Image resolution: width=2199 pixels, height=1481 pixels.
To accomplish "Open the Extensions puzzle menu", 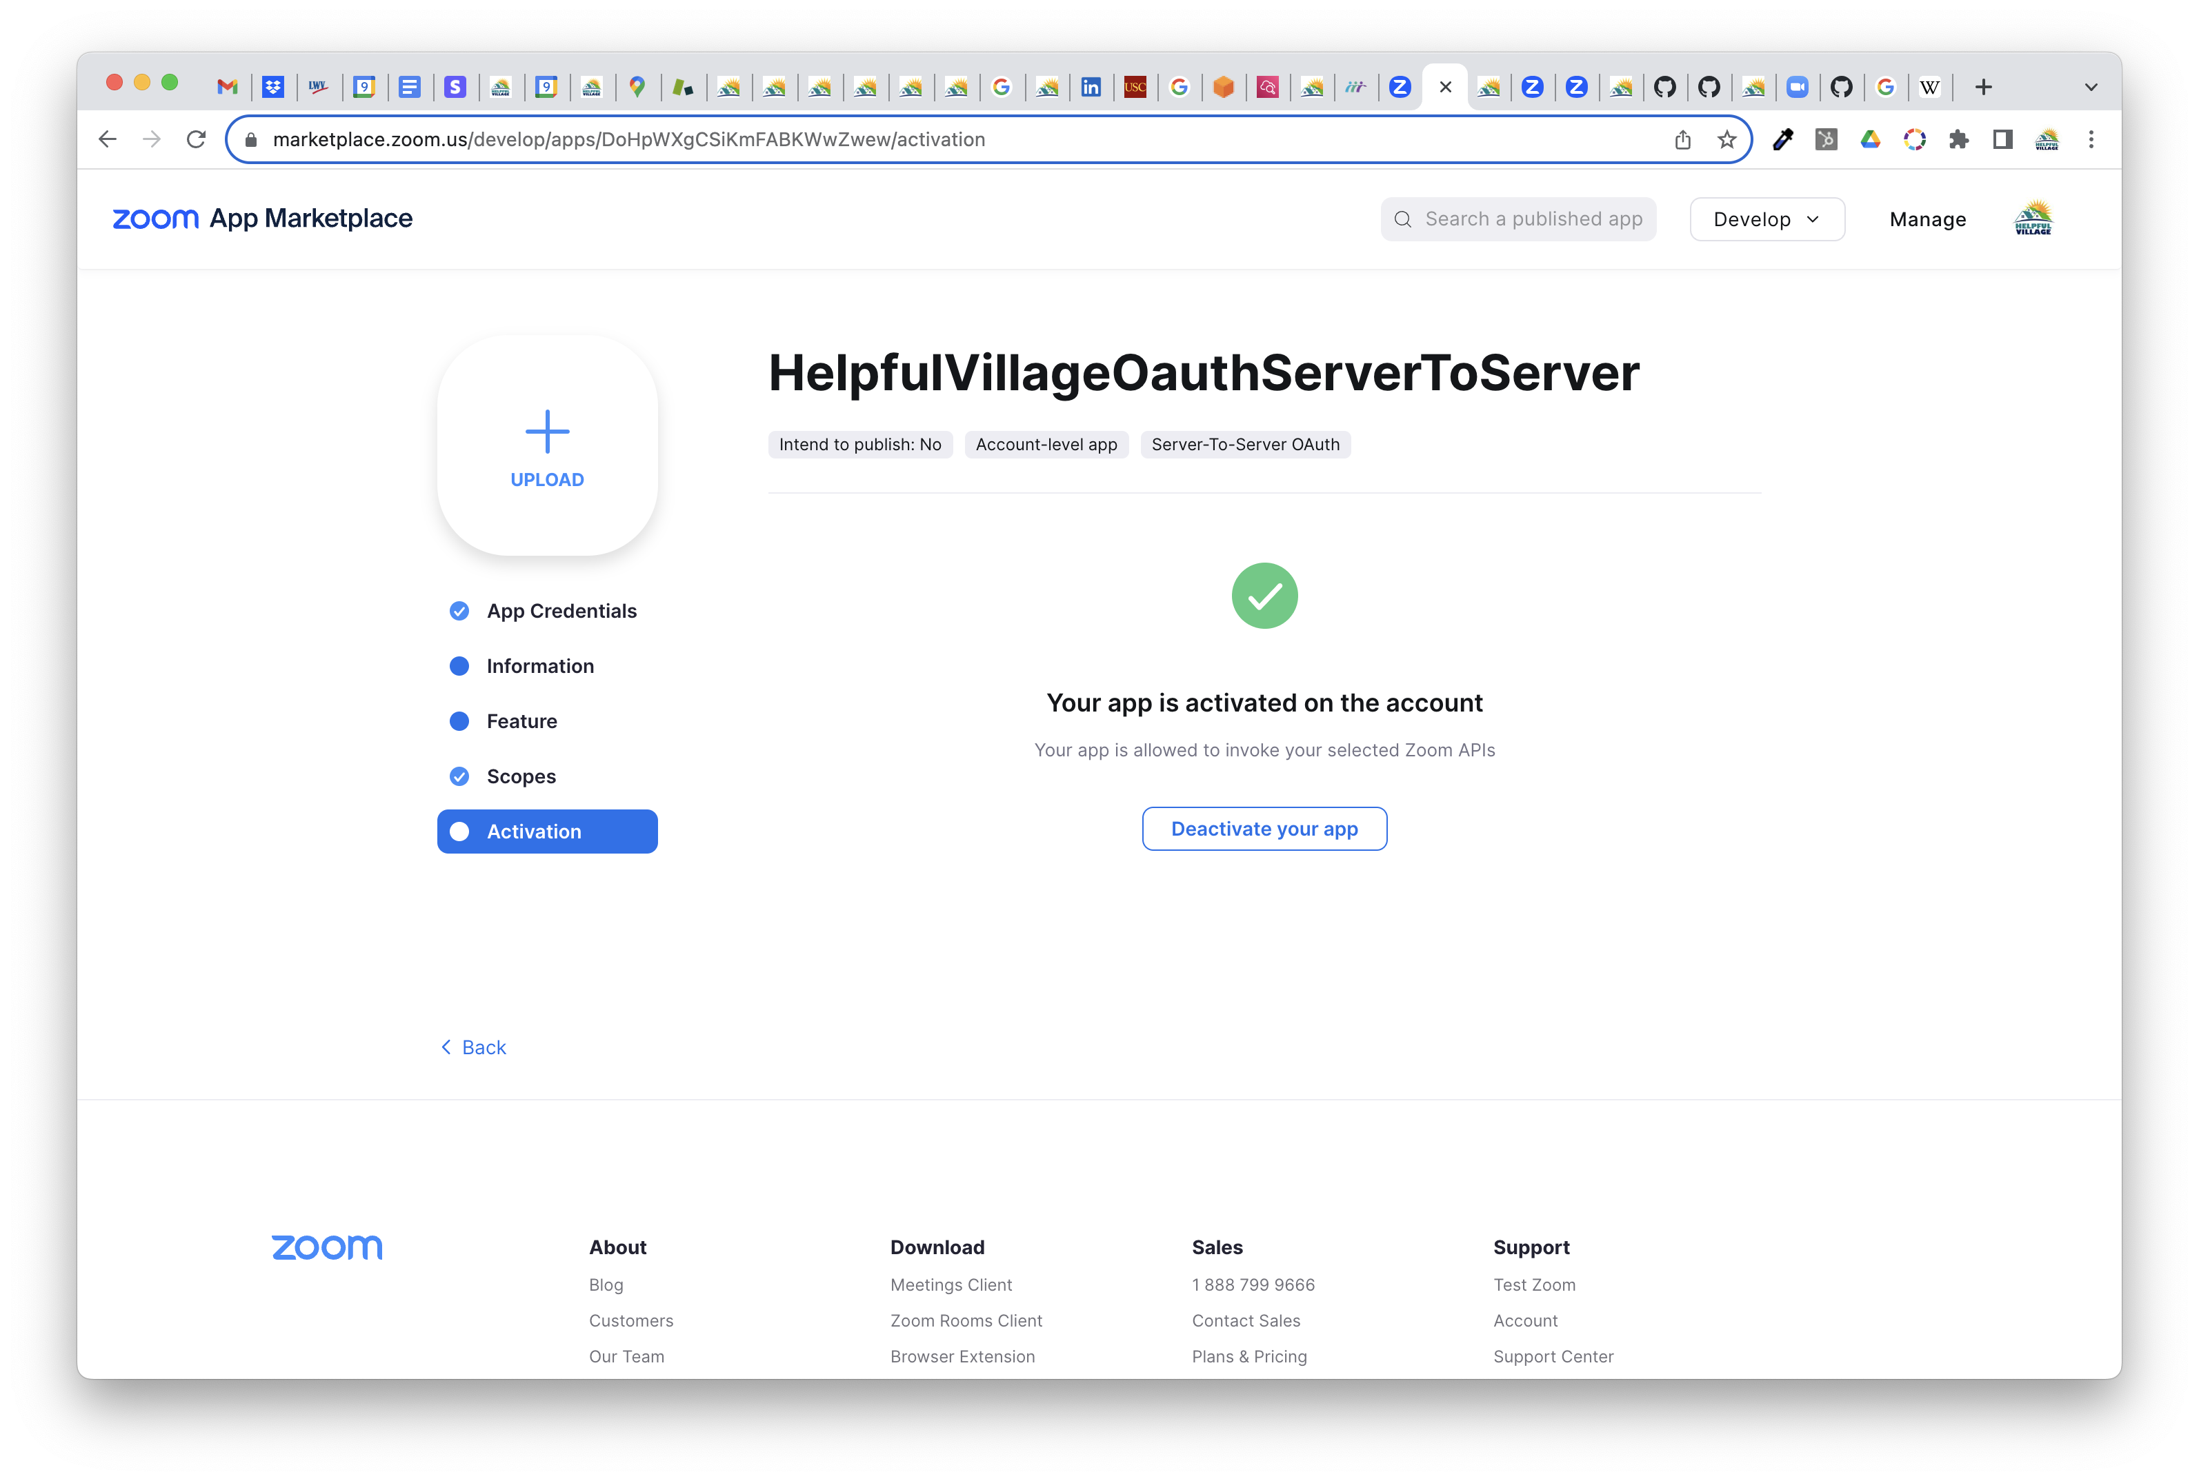I will (1958, 140).
